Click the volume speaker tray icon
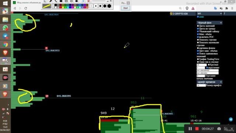 (8, 109)
